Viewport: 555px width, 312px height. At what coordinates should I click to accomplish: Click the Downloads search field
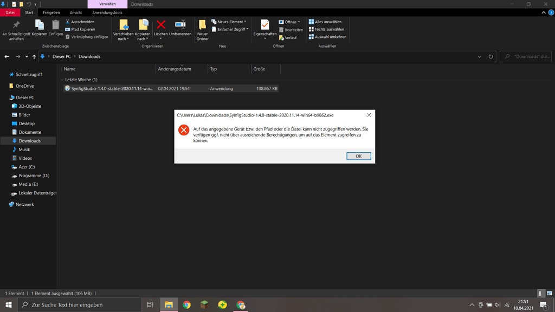pyautogui.click(x=528, y=56)
